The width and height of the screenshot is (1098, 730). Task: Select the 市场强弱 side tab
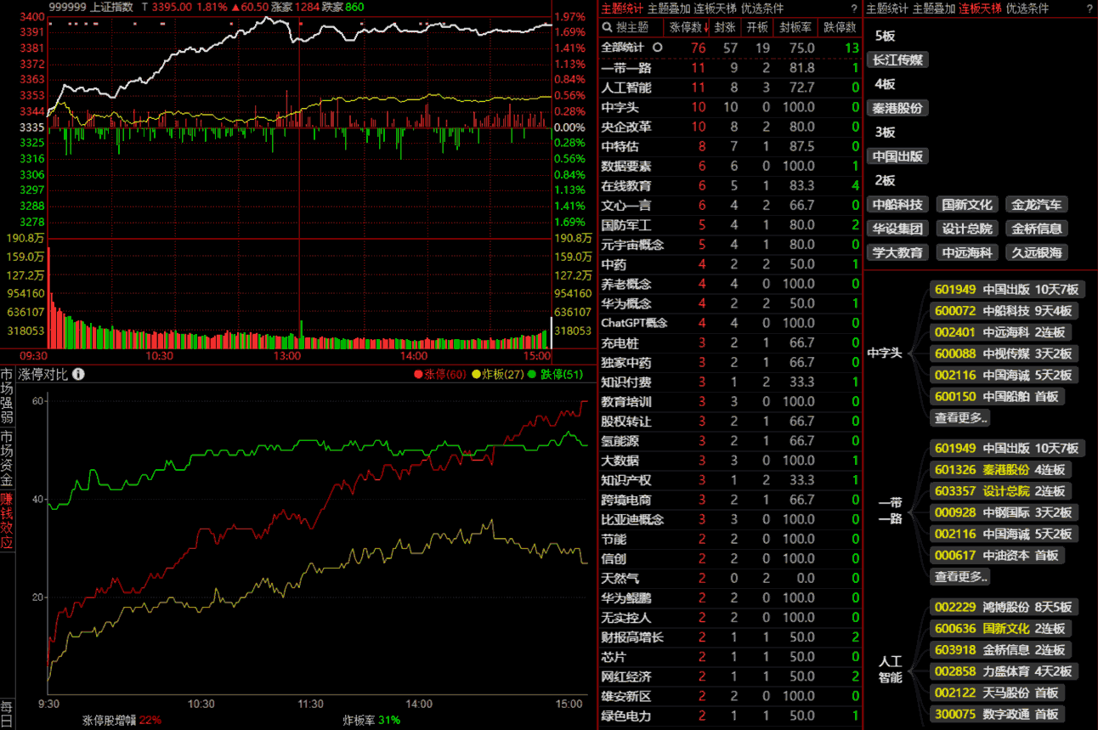coord(7,396)
